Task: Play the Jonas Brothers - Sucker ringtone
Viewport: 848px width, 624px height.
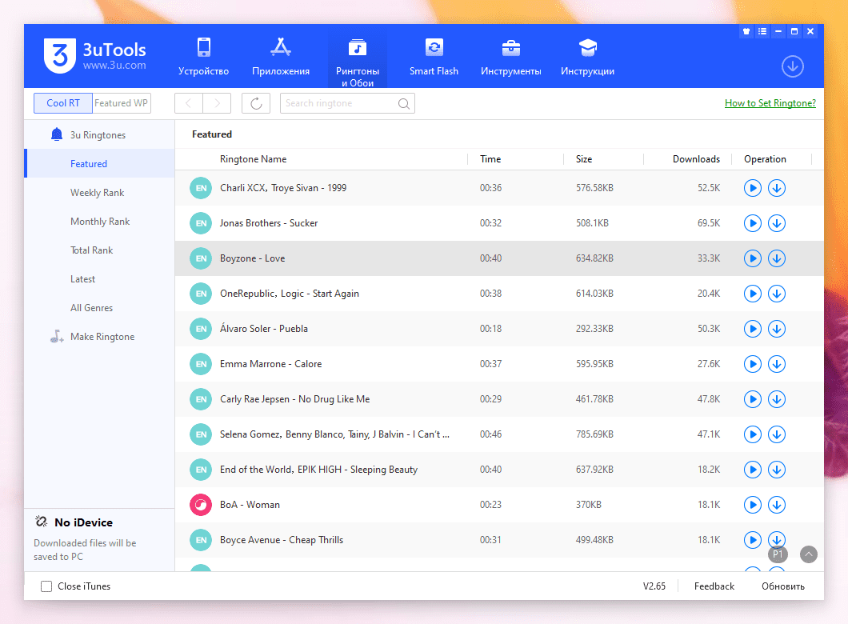Action: click(x=752, y=223)
